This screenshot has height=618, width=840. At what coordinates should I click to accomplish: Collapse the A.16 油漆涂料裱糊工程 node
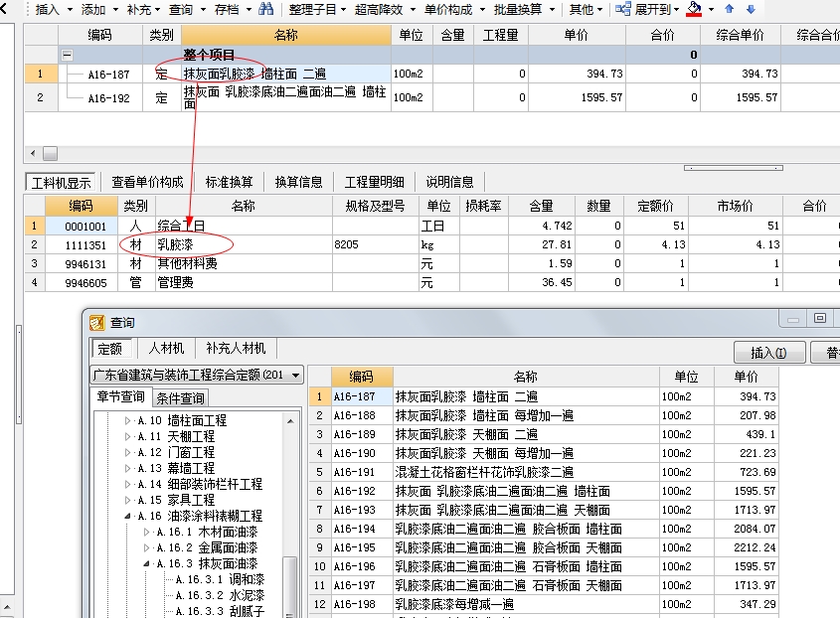(x=127, y=517)
